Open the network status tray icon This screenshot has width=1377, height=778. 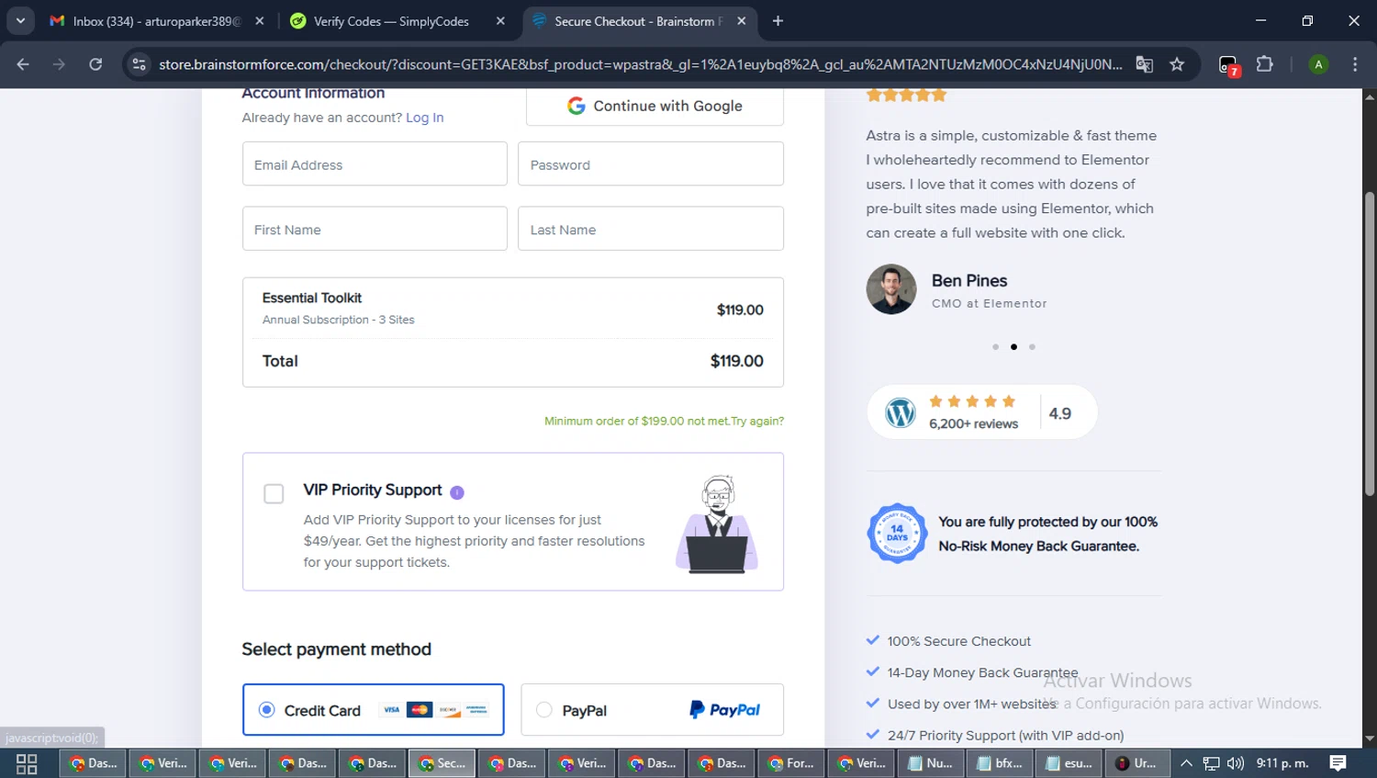(1212, 763)
